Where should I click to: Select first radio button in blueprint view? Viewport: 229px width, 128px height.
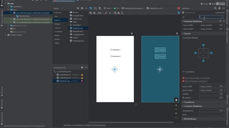pos(160,50)
